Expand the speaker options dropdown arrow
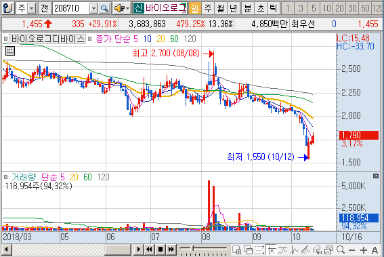This screenshot has width=384, height=257. [127, 9]
